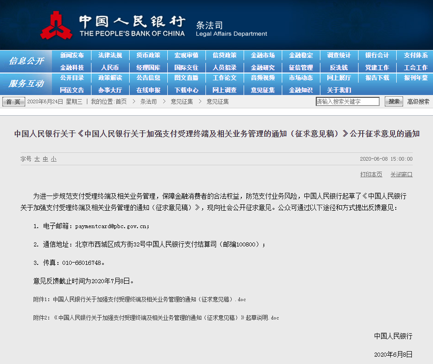Click the timestamp 2020-06-08 15:00:00
The height and width of the screenshot is (364, 433).
pyautogui.click(x=386, y=159)
